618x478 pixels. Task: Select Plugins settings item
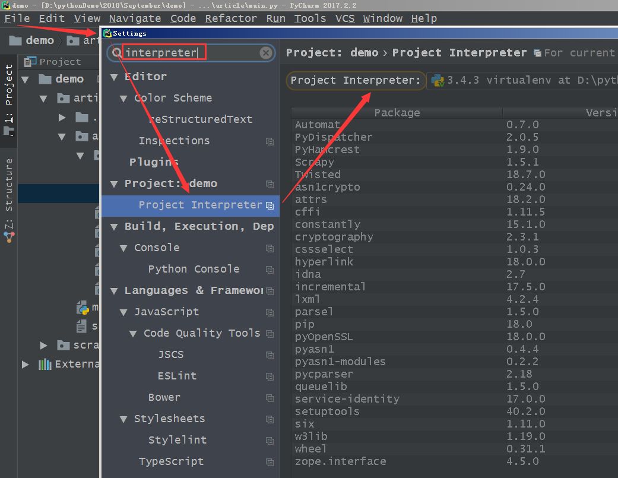[154, 162]
